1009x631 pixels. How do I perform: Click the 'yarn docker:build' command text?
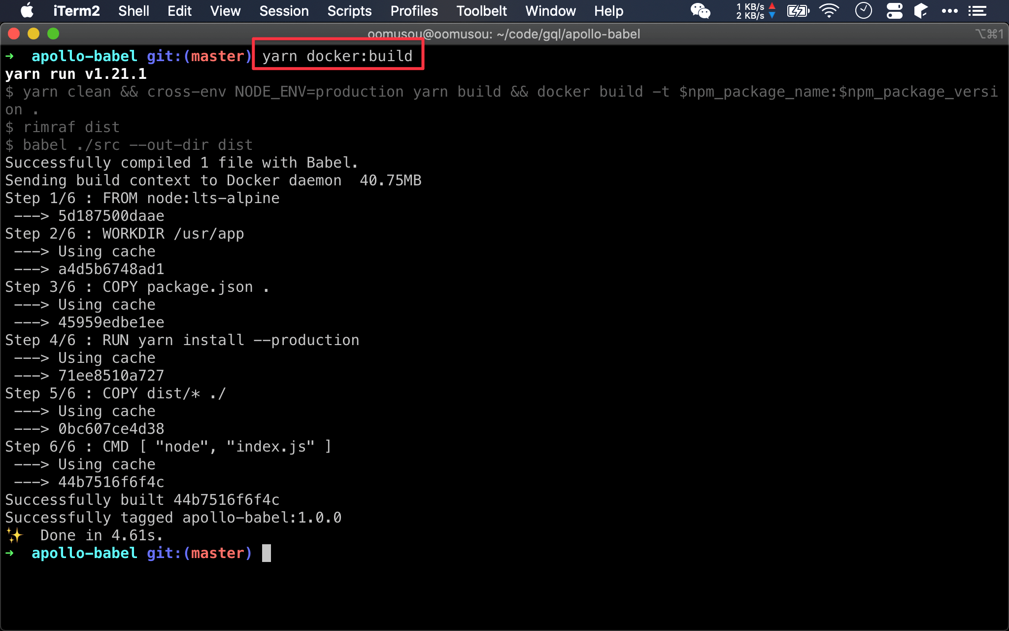[x=337, y=56]
